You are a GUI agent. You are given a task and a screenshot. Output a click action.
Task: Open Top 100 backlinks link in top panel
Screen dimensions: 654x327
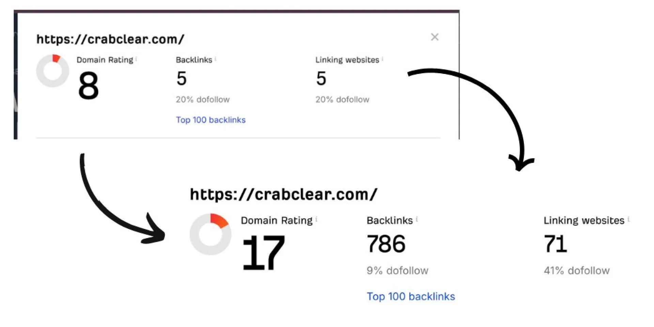[x=211, y=120]
